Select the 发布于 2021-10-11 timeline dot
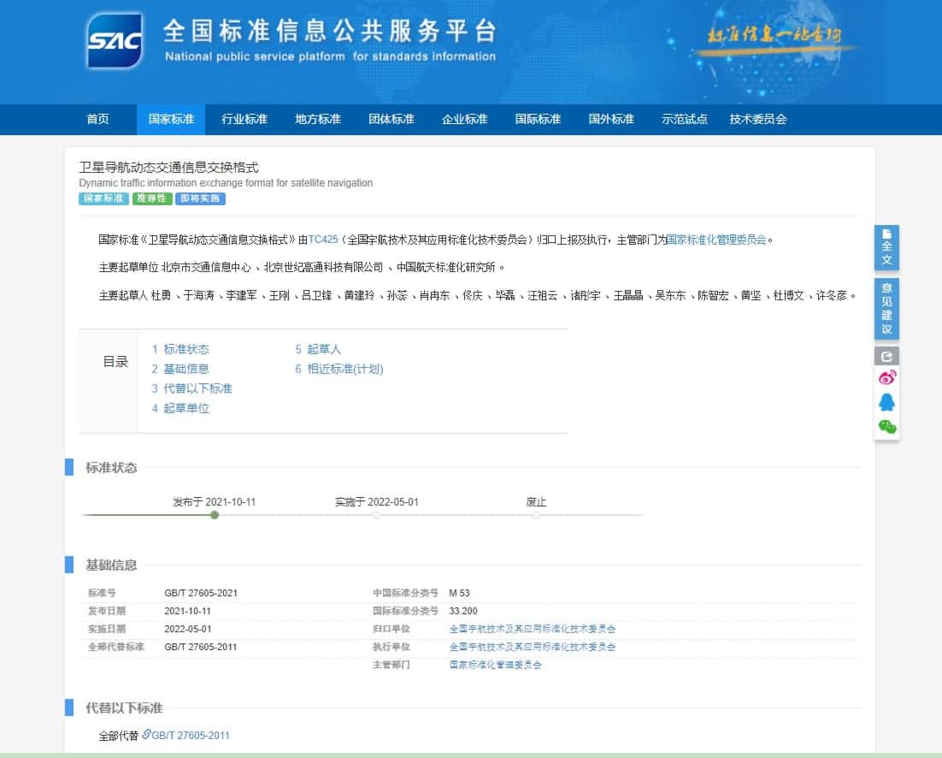 pos(214,516)
